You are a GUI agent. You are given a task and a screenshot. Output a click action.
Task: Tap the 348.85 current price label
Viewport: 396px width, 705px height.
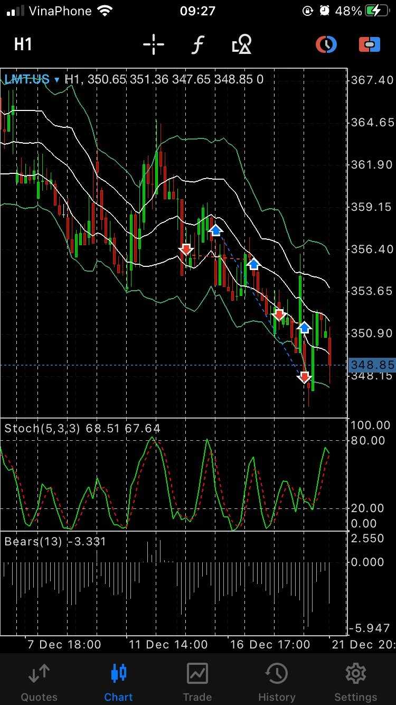coord(372,365)
